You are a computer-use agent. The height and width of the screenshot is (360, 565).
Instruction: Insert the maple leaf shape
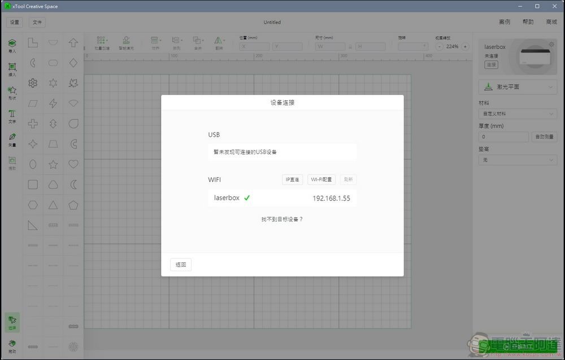click(73, 83)
